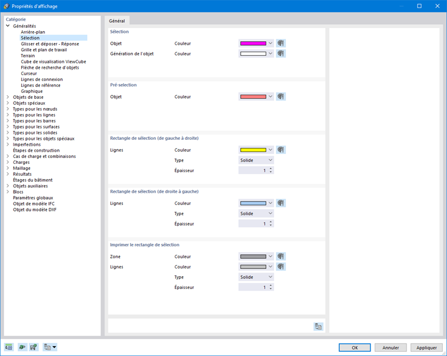Expand Types pour les nœuds node
Screen dimensions: 447x356
click(x=8, y=109)
